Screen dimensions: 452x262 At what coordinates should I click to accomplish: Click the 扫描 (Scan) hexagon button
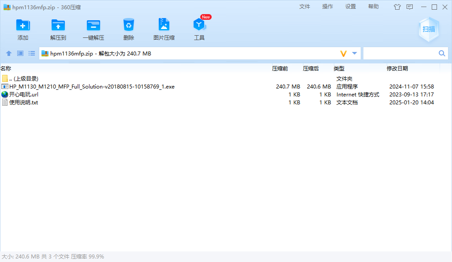pyautogui.click(x=429, y=29)
